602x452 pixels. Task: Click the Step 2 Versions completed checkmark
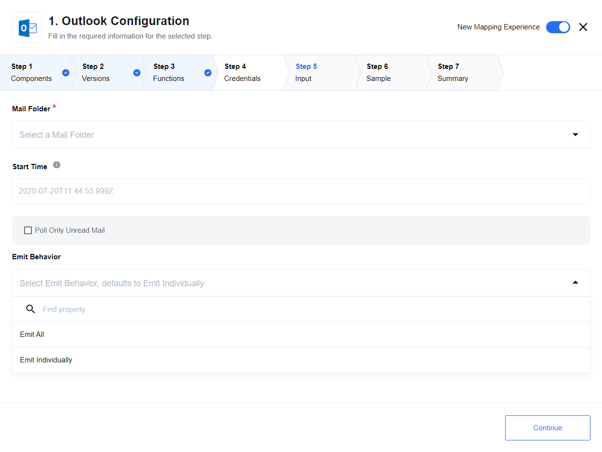click(137, 73)
